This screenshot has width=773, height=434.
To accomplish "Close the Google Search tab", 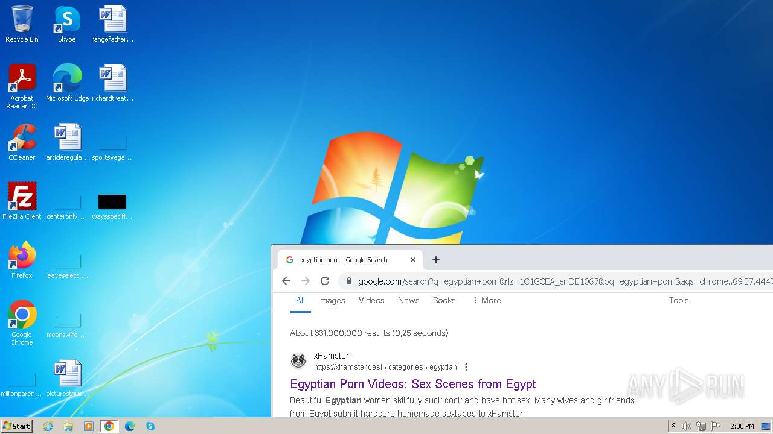I will coord(413,260).
